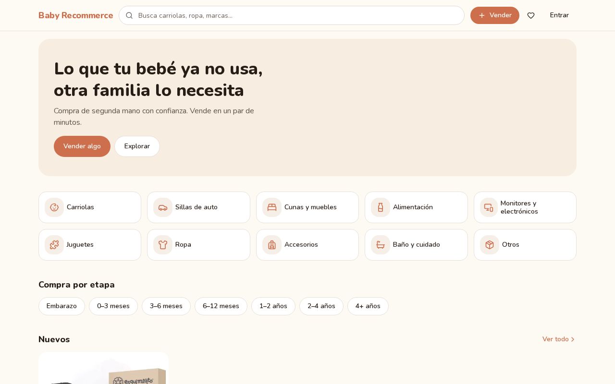This screenshot has width=615, height=384.
Task: Click the Vender algo button
Action: [82, 146]
